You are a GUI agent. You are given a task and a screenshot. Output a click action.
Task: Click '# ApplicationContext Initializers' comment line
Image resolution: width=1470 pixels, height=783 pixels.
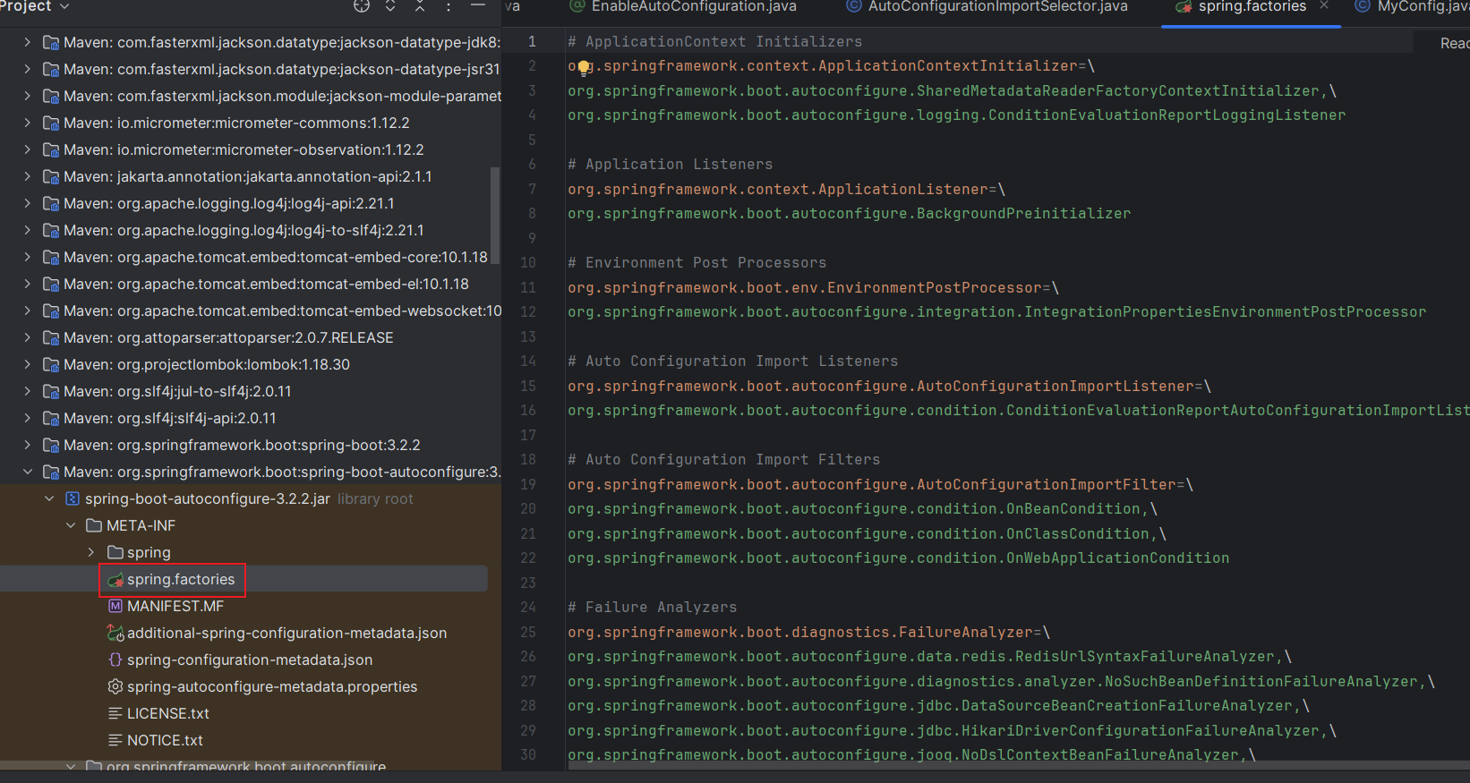pyautogui.click(x=714, y=41)
